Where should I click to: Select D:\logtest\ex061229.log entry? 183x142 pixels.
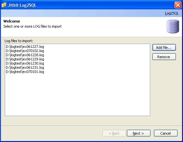click(25, 59)
